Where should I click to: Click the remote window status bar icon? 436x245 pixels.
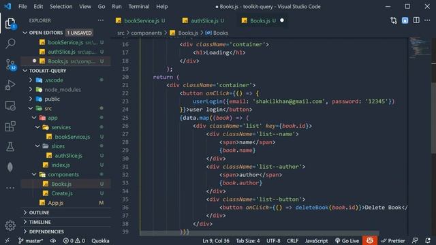[x=7, y=240]
